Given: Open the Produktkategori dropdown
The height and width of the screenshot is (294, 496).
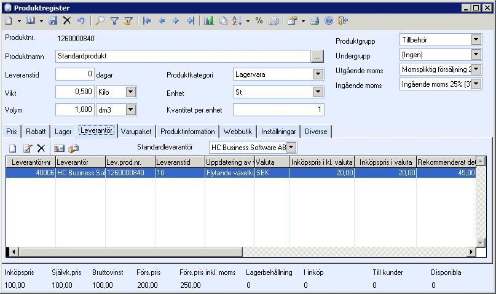Looking at the screenshot, I should 318,74.
